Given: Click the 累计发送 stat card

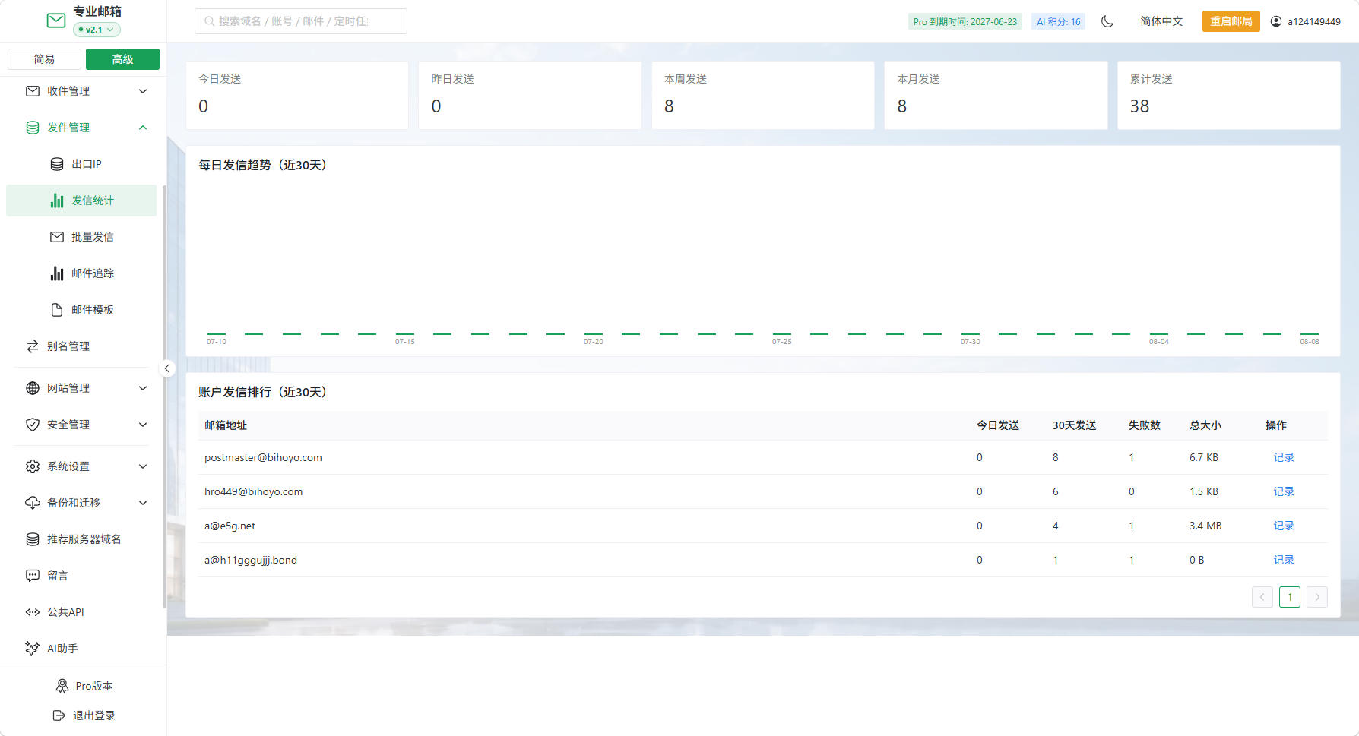Looking at the screenshot, I should point(1229,95).
